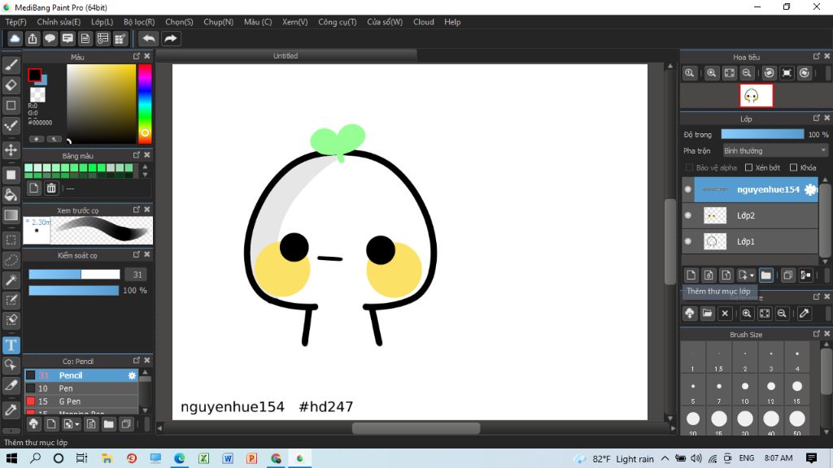
Task: Undock the Màu color panel
Action: click(x=137, y=56)
